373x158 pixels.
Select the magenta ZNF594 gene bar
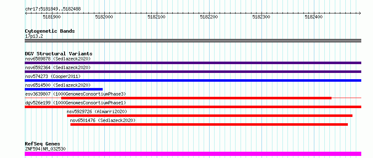[x=193, y=154]
